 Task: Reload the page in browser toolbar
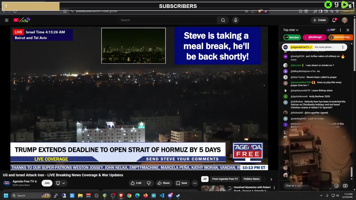coord(15,11)
